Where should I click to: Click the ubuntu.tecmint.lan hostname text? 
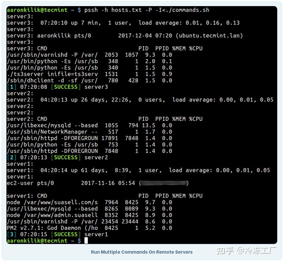tap(209, 35)
